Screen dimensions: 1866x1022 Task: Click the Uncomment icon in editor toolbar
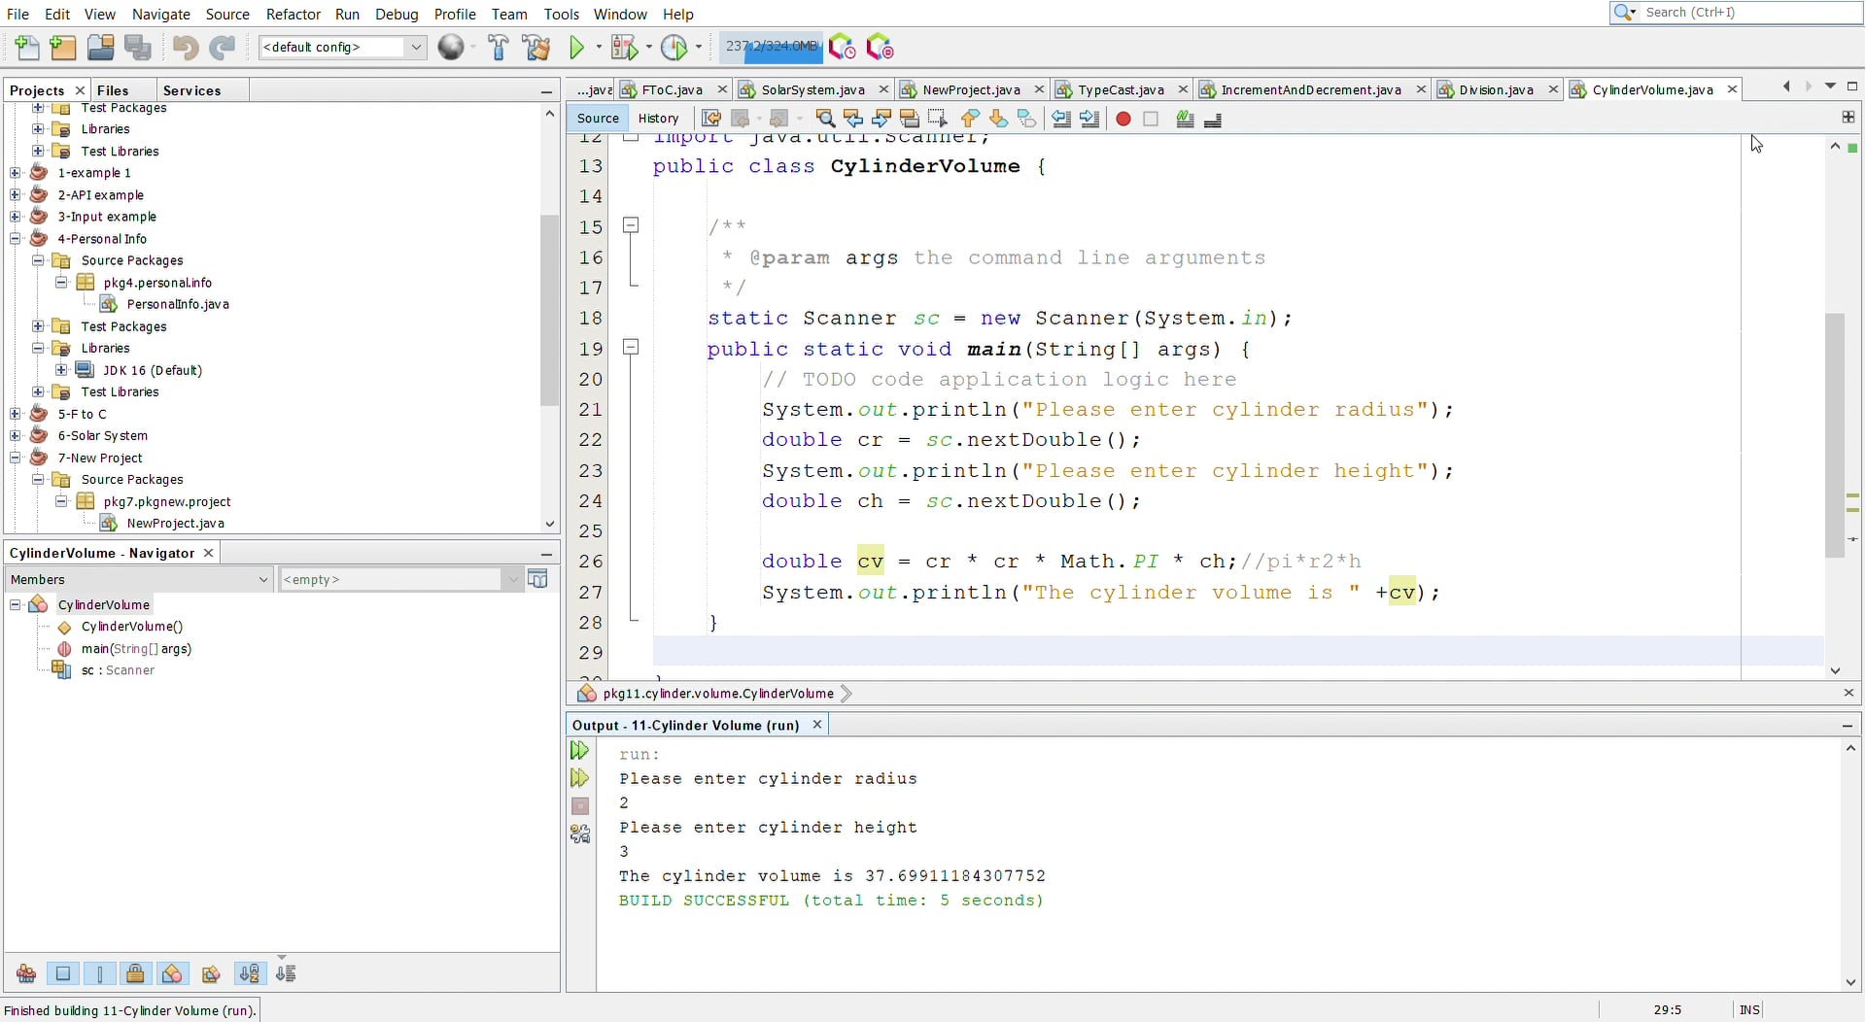tap(1213, 119)
